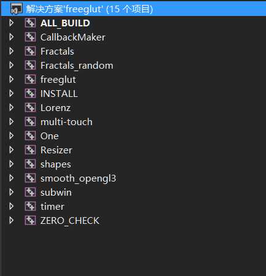Expand the freeglut project node
This screenshot has width=266, height=276.
point(12,79)
